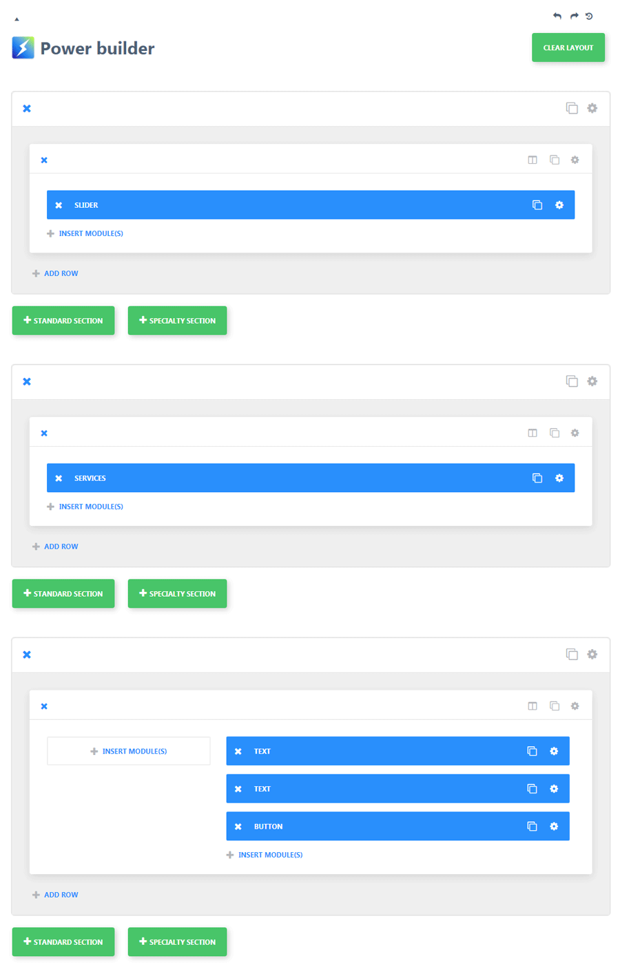Change column layout of the Slider row
Viewport: 620px width, 976px height.
[x=533, y=160]
